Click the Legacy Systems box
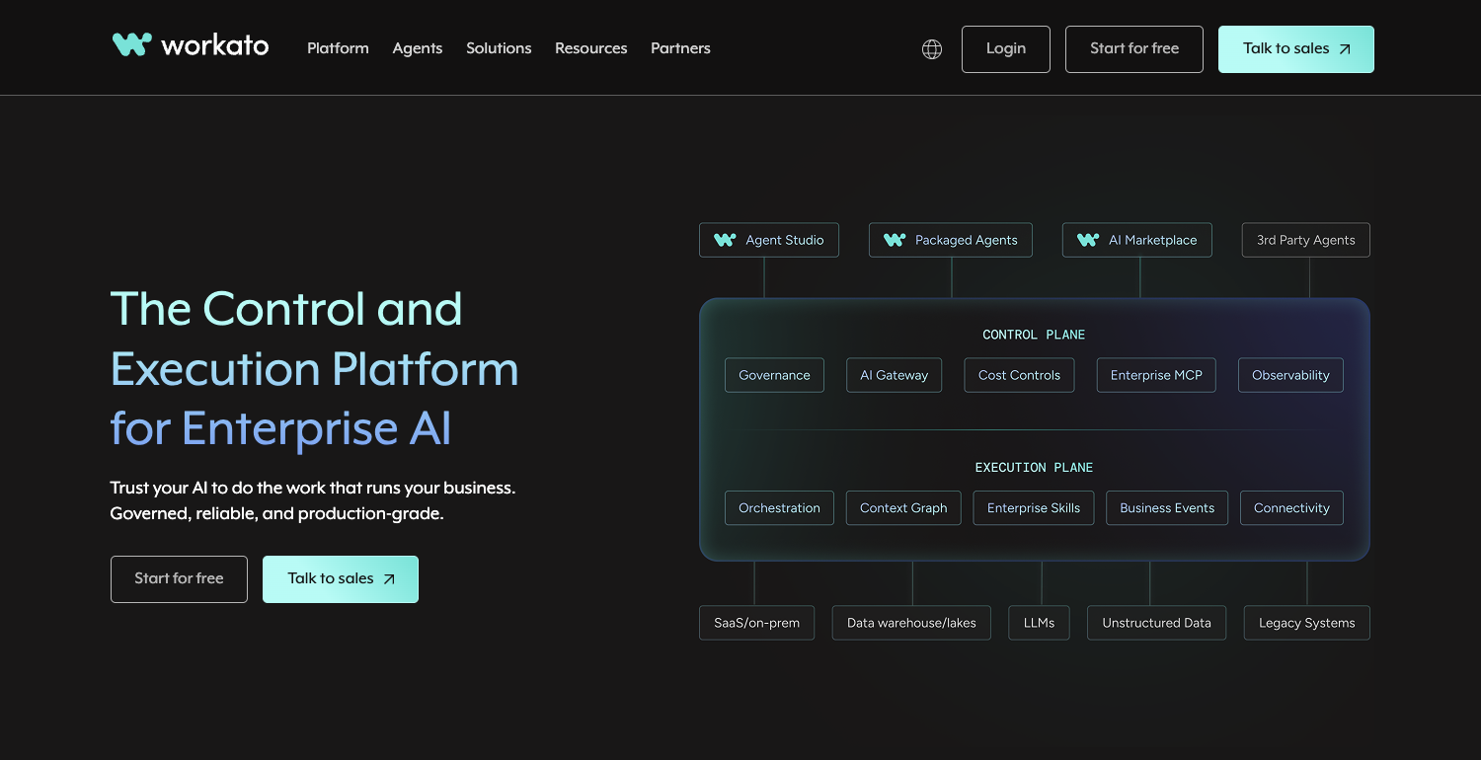This screenshot has height=760, width=1481. tap(1306, 623)
